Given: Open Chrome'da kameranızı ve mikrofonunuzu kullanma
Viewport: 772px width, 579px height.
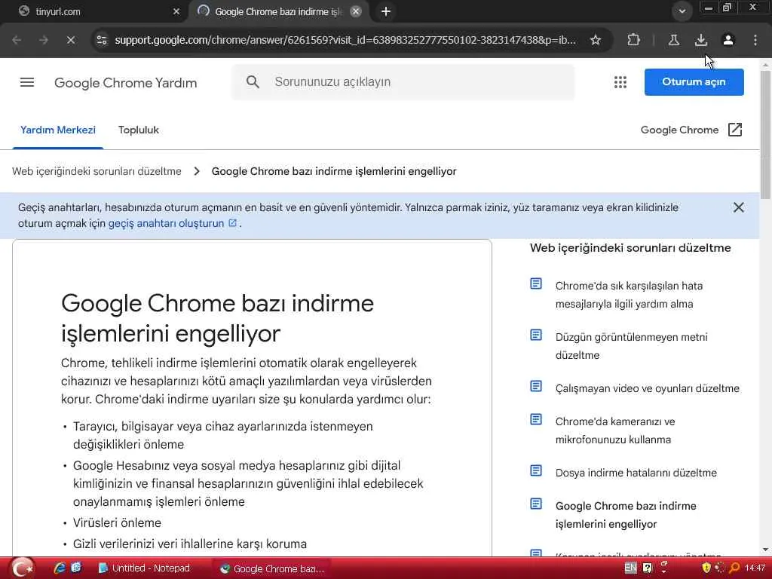Looking at the screenshot, I should coord(615,430).
